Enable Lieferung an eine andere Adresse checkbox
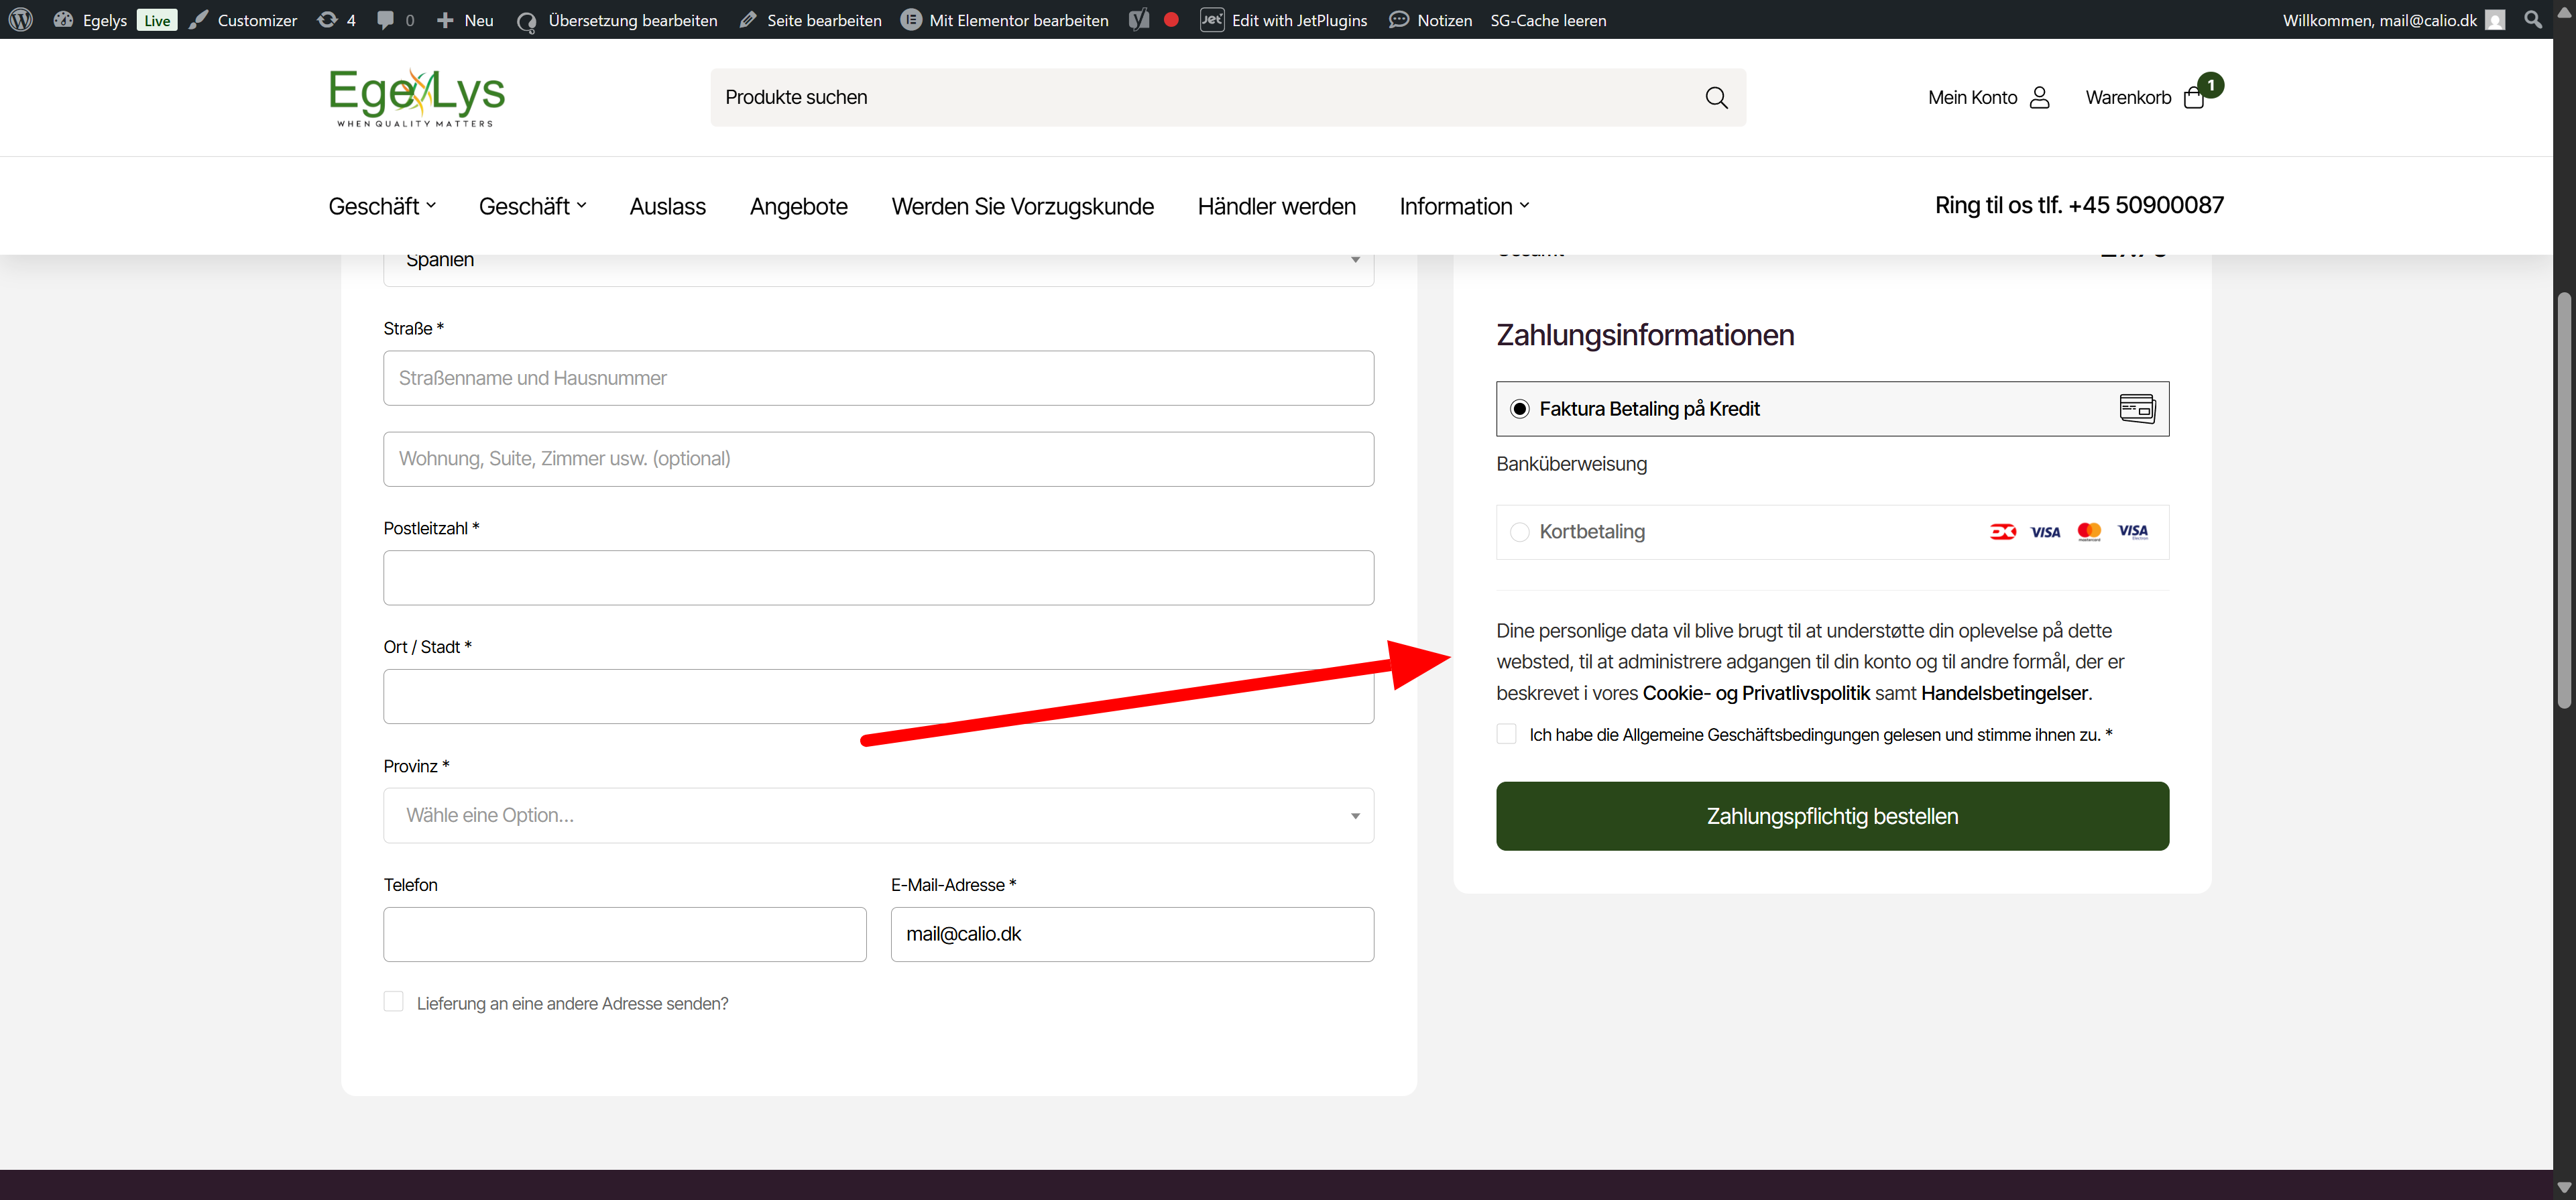Viewport: 2576px width, 1200px height. [x=393, y=1002]
